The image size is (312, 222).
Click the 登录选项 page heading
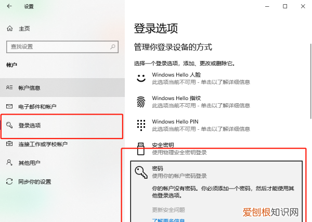pyautogui.click(x=156, y=28)
